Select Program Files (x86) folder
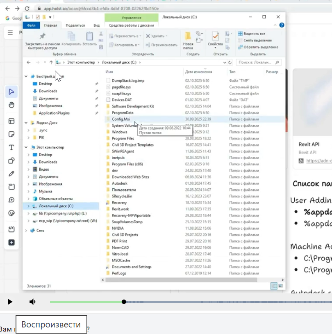This screenshot has height=334, width=332. click(x=127, y=164)
